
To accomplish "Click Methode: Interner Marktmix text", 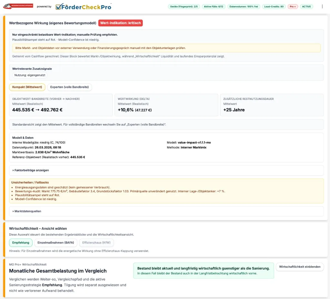I will coord(187,148).
